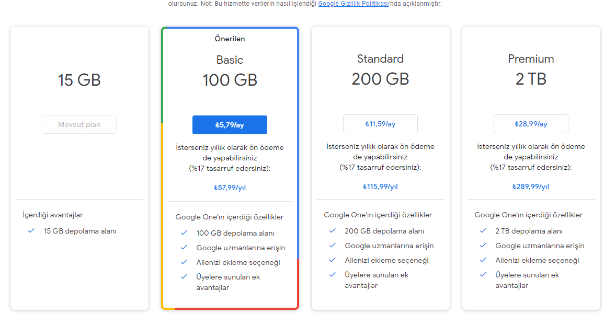Choose Standard yearly price ₺115,99/yıl
The image size is (616, 326).
380,187
